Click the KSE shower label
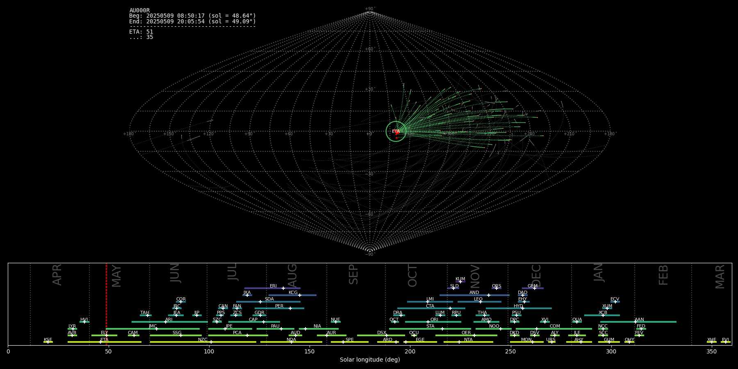 tap(48, 339)
